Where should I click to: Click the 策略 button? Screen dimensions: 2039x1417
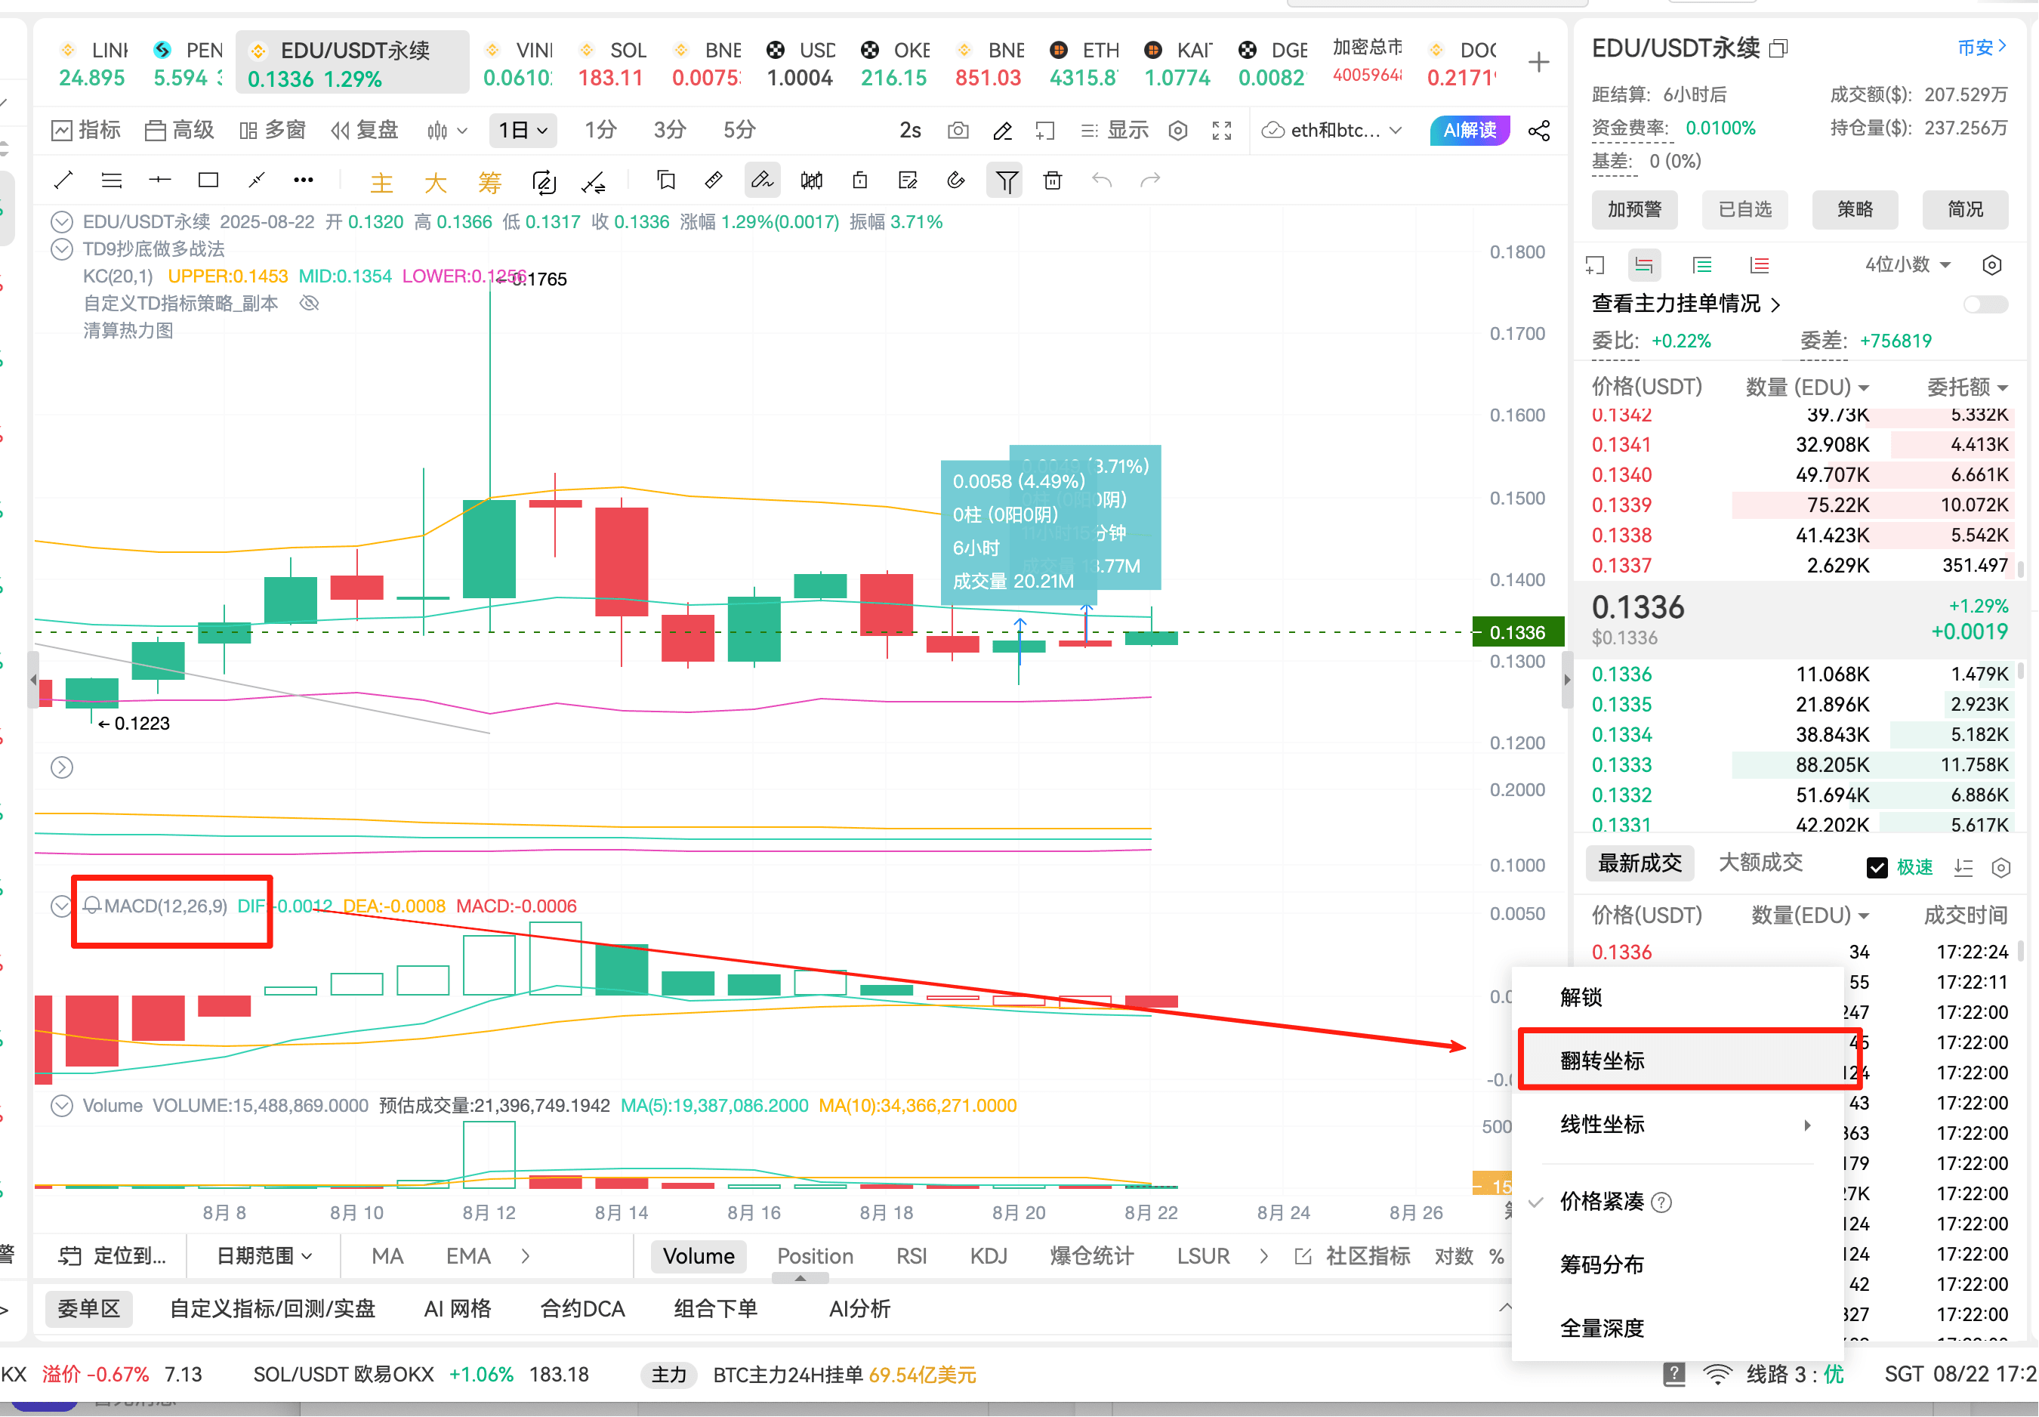click(1855, 209)
